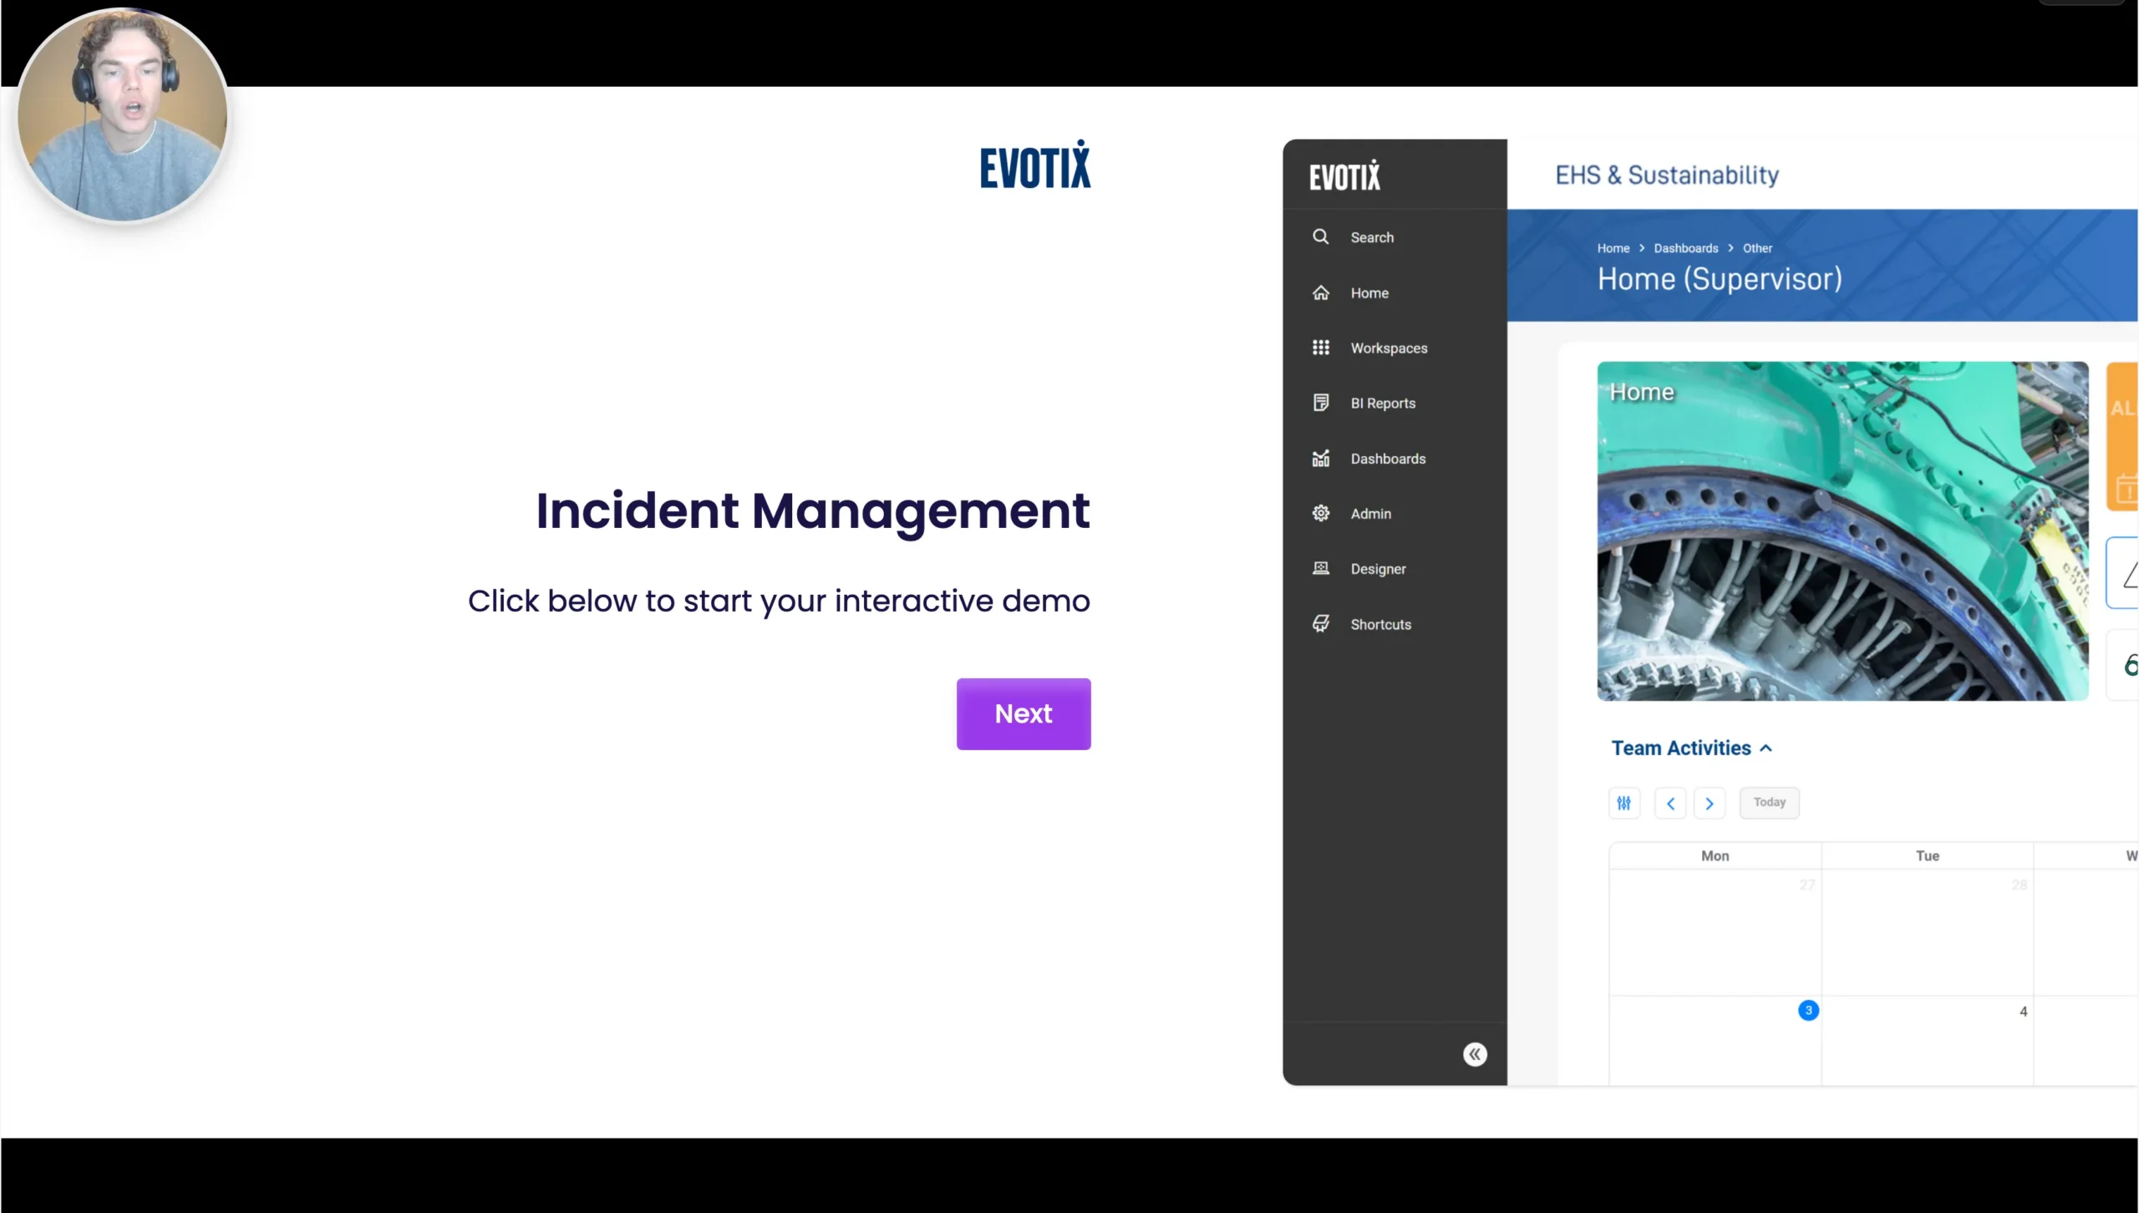Select the BI Reports menu label
The width and height of the screenshot is (2139, 1213).
[x=1383, y=403]
